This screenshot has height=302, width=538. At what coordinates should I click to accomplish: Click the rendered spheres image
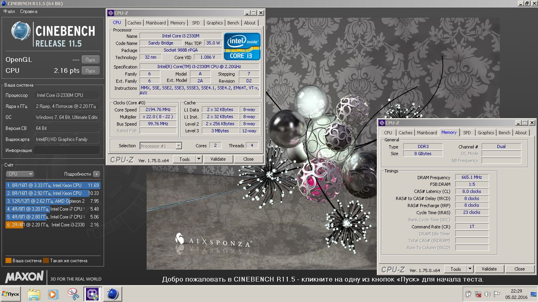(x=323, y=144)
